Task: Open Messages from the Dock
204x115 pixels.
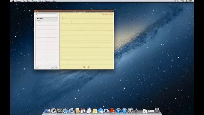Action: click(101, 111)
